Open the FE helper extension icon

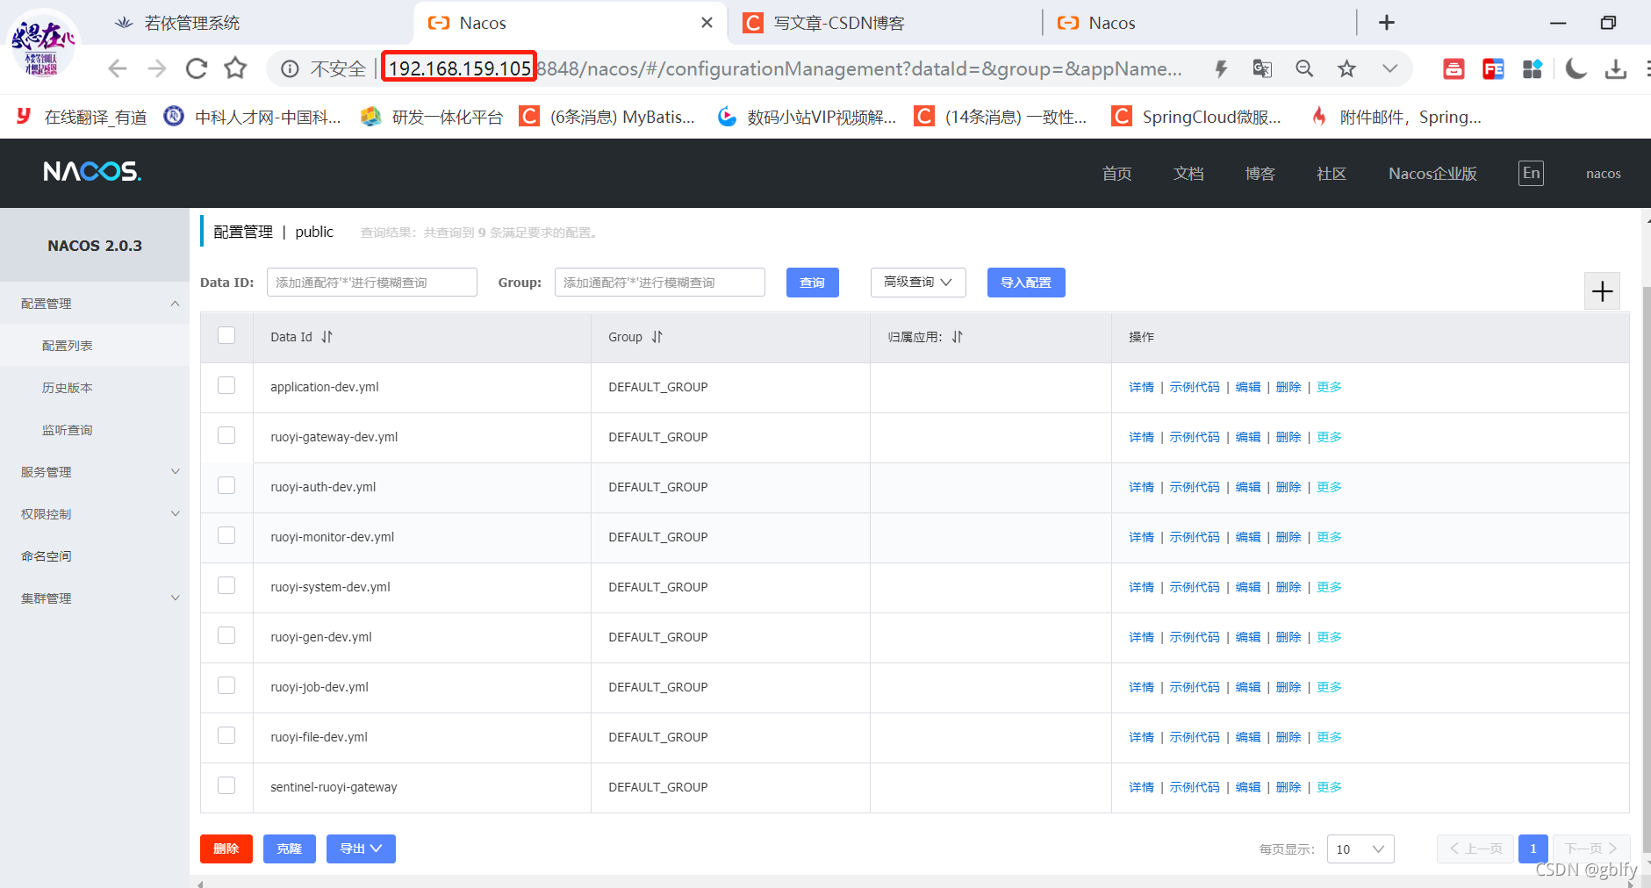[1493, 68]
